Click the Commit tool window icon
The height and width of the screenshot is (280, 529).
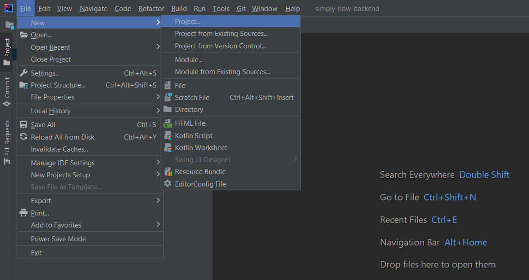click(7, 104)
